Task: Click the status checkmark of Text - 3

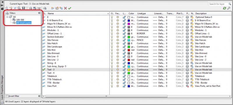Action: 44,69
